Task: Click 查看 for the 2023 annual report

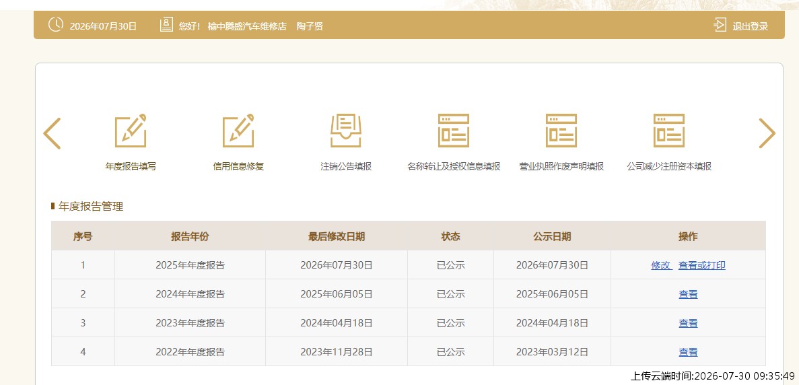Action: point(688,323)
